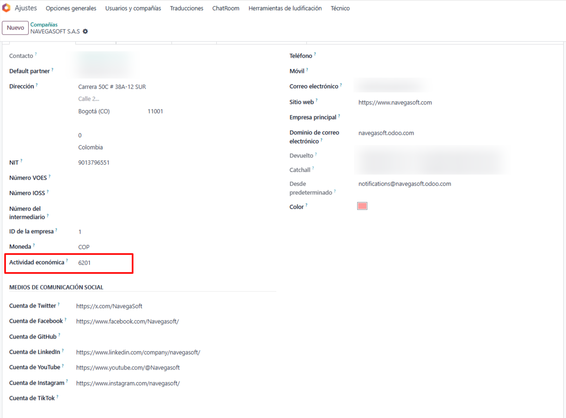Open help tooltip icon next to Color
The height and width of the screenshot is (418, 566).
click(x=306, y=205)
